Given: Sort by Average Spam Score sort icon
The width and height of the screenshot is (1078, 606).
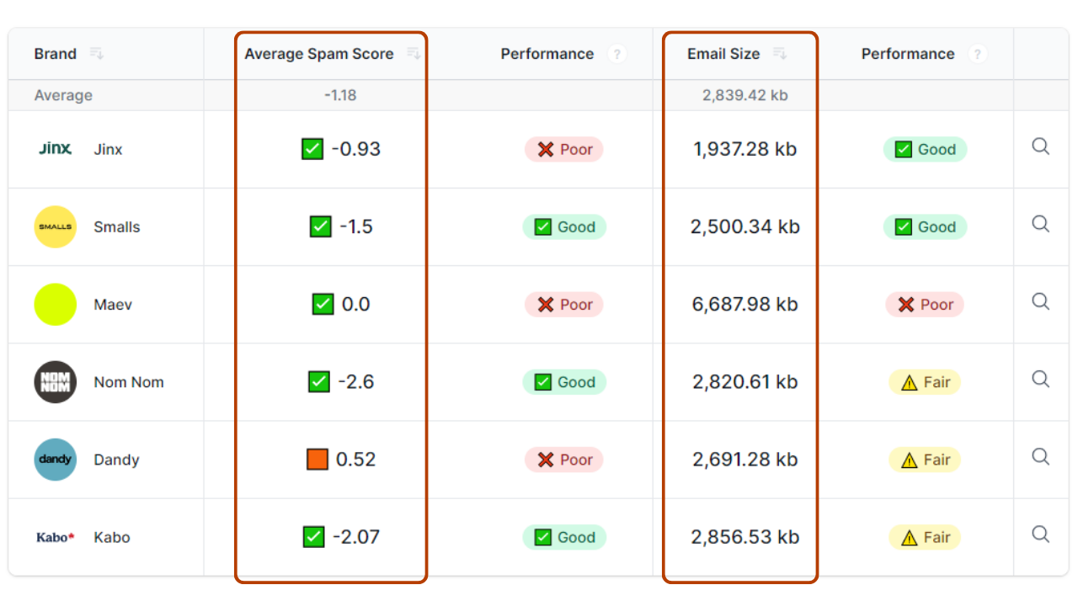Looking at the screenshot, I should point(413,54).
